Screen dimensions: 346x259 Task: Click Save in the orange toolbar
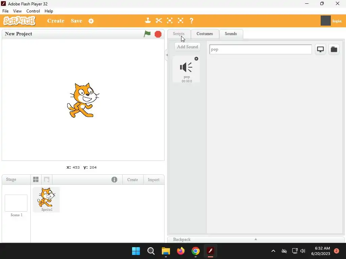(76, 21)
